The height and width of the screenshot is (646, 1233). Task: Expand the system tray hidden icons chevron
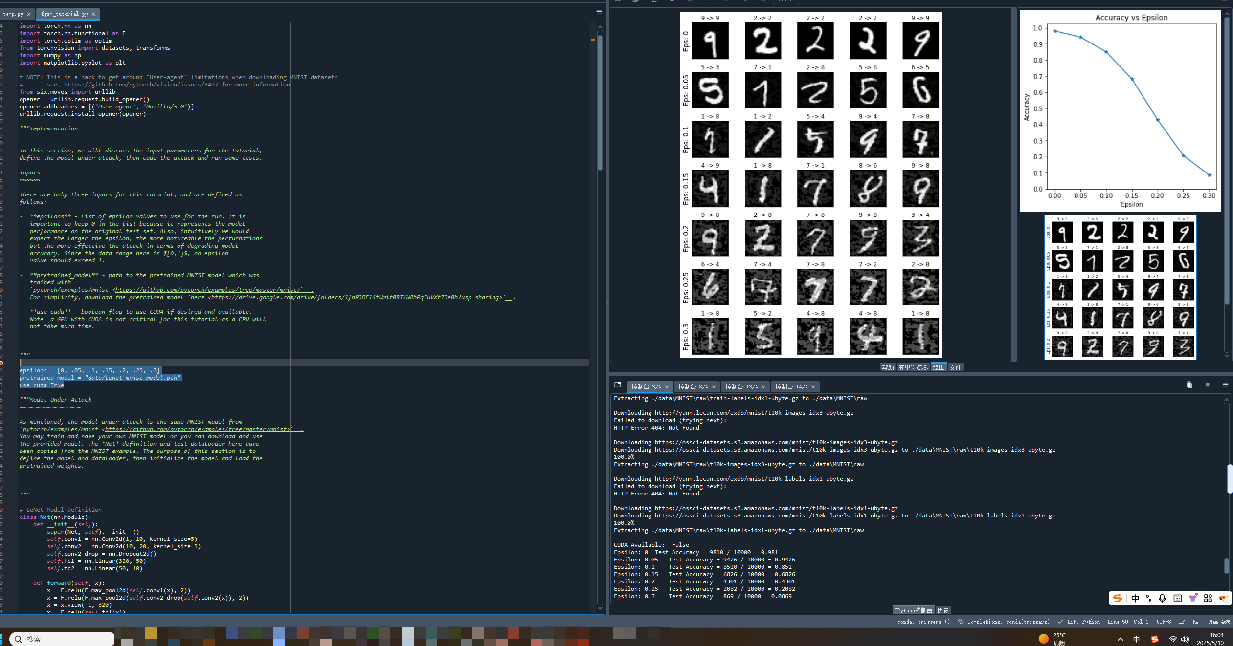point(1120,639)
